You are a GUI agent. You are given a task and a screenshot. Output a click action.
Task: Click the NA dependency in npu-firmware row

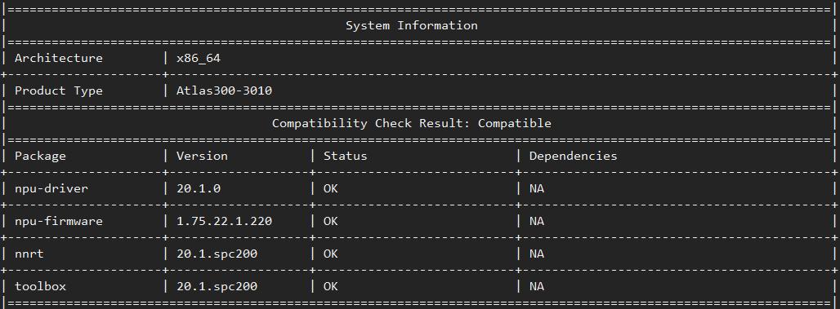536,221
